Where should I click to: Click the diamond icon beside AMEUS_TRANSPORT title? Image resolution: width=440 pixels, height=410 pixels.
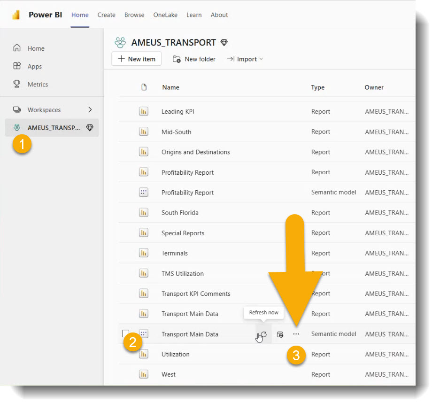pos(224,42)
